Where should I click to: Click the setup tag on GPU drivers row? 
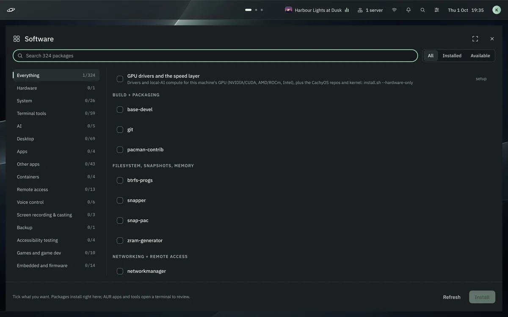pyautogui.click(x=481, y=79)
